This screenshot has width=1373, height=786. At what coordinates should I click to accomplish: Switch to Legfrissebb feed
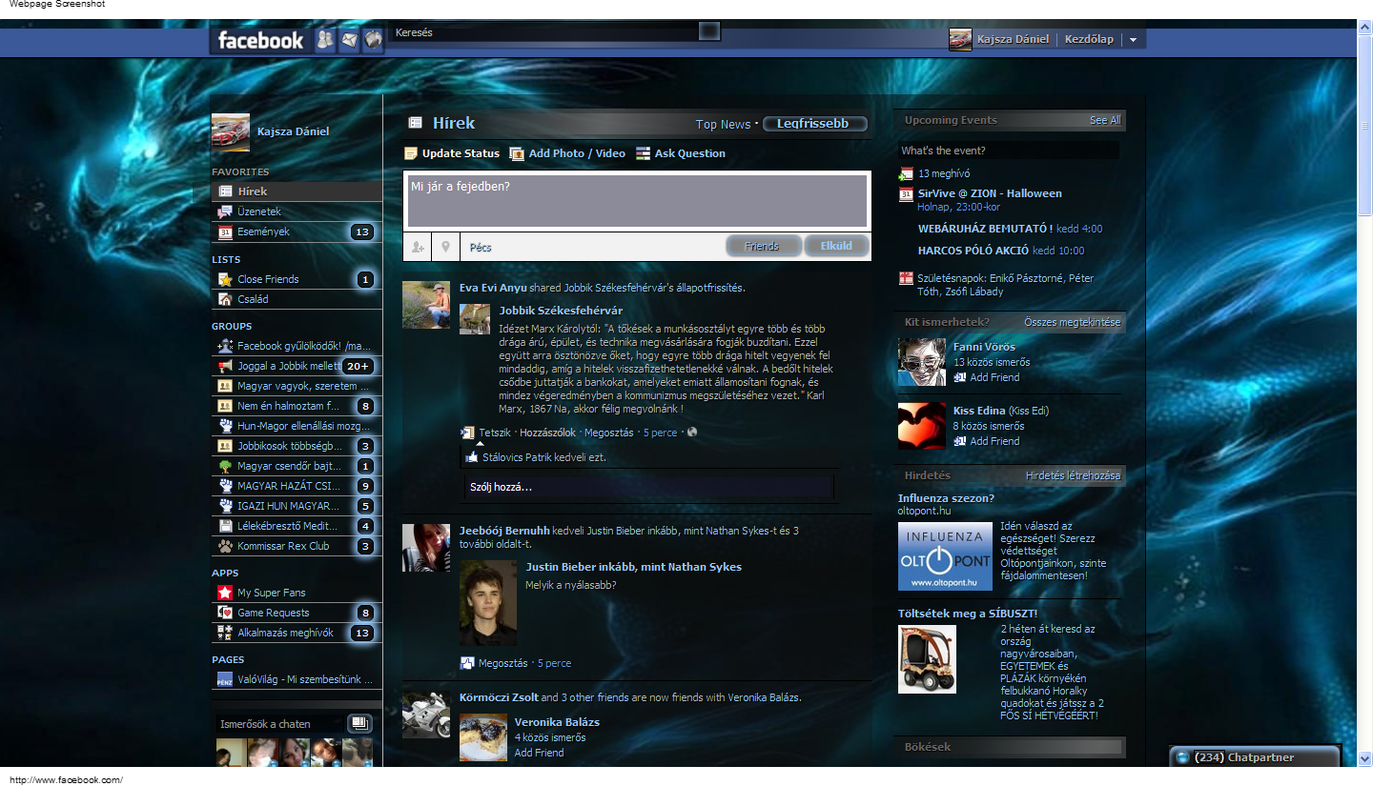point(815,124)
